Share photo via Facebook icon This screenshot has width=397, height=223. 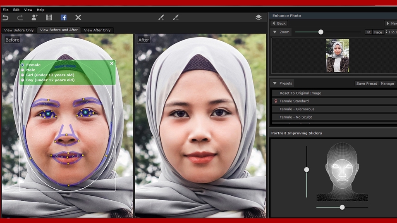pyautogui.click(x=64, y=17)
